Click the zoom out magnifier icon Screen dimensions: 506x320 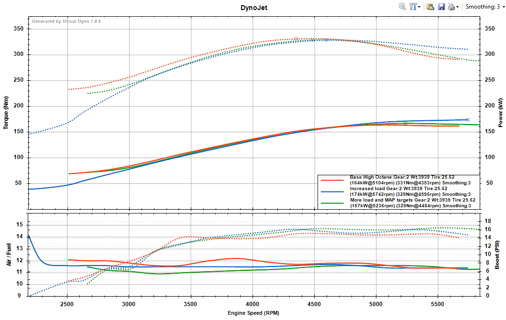(402, 6)
